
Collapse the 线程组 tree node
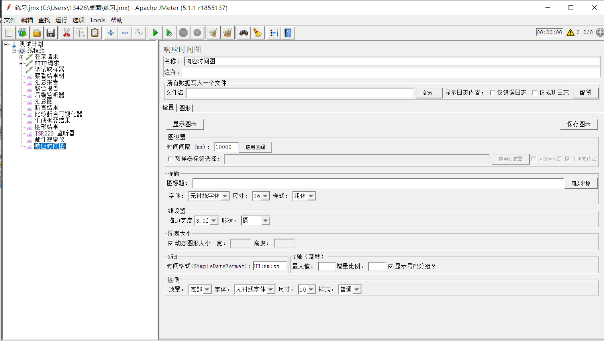(14, 51)
